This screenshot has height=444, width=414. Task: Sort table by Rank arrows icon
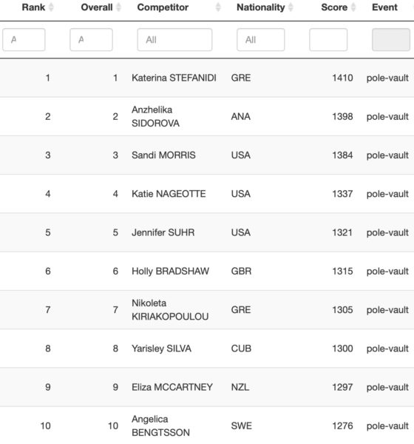51,7
